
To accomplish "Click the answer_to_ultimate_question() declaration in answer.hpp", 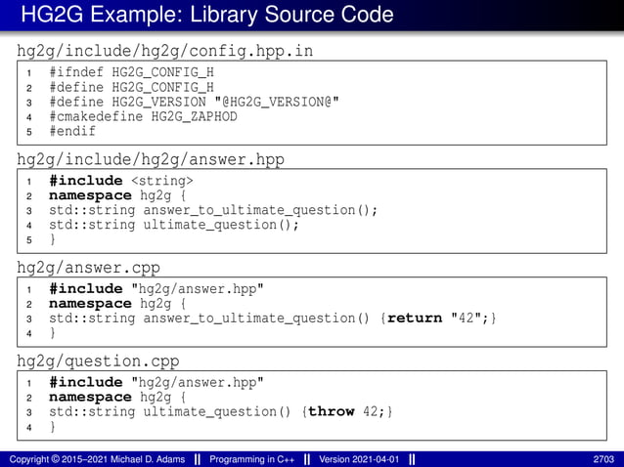I will click(x=213, y=210).
